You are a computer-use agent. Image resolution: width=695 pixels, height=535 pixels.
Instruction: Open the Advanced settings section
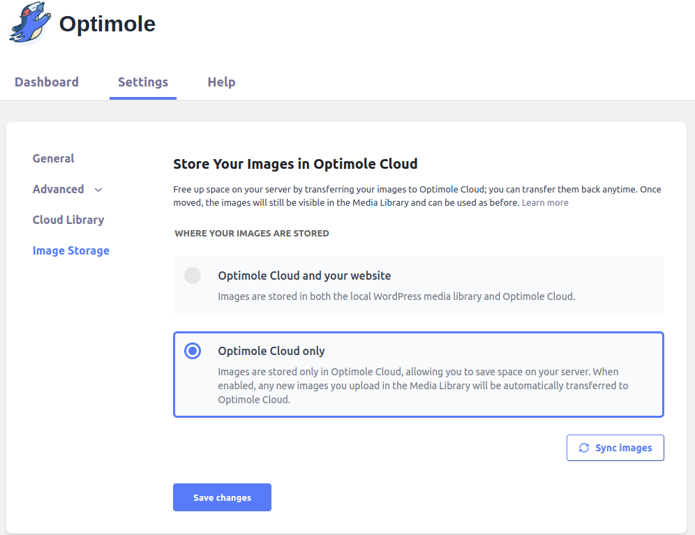point(59,189)
